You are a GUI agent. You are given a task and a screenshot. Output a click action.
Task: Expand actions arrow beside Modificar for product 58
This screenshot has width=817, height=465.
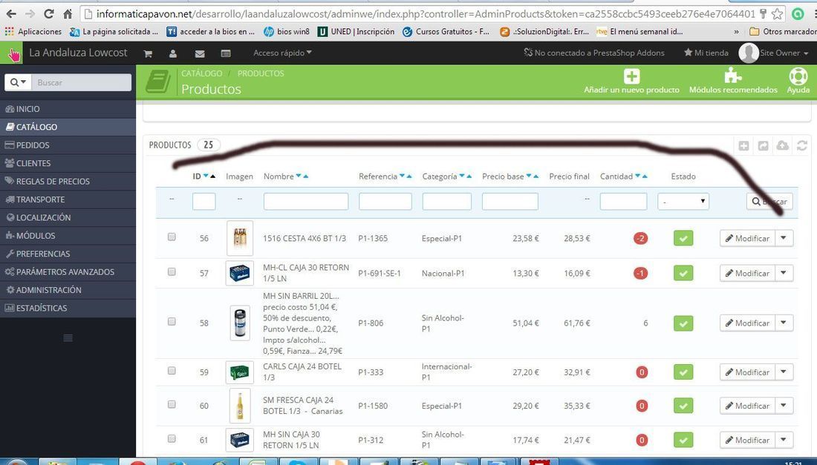(784, 323)
